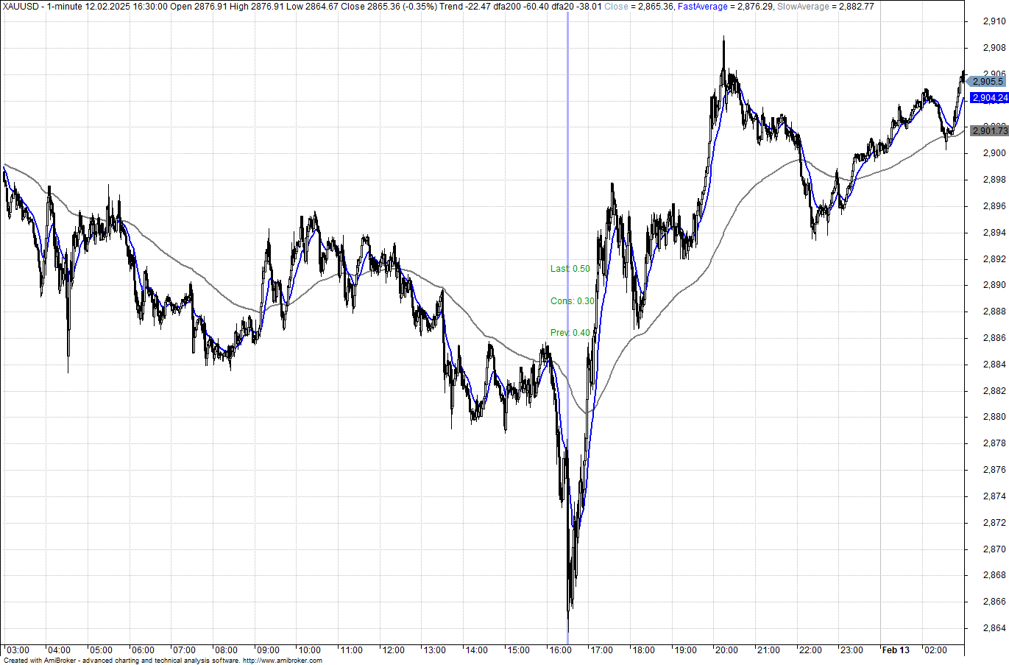Click the 2,884 price axis label
The image size is (1009, 665).
pos(994,365)
